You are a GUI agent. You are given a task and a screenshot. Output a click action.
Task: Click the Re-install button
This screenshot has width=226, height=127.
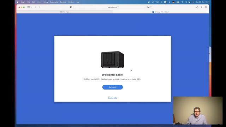tap(113, 87)
